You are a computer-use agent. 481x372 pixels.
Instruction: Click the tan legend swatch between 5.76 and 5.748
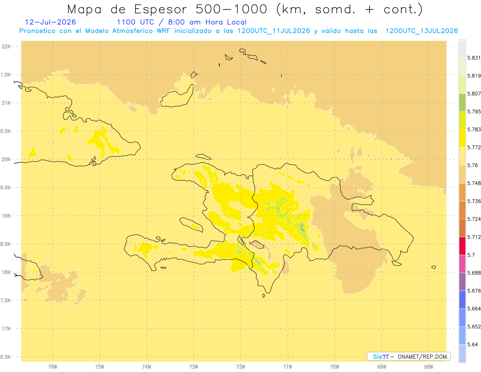(x=462, y=174)
